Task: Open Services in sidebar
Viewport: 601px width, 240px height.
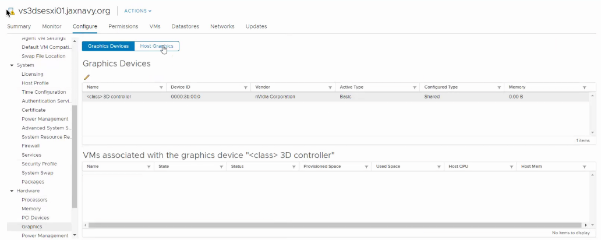Action: coord(31,155)
